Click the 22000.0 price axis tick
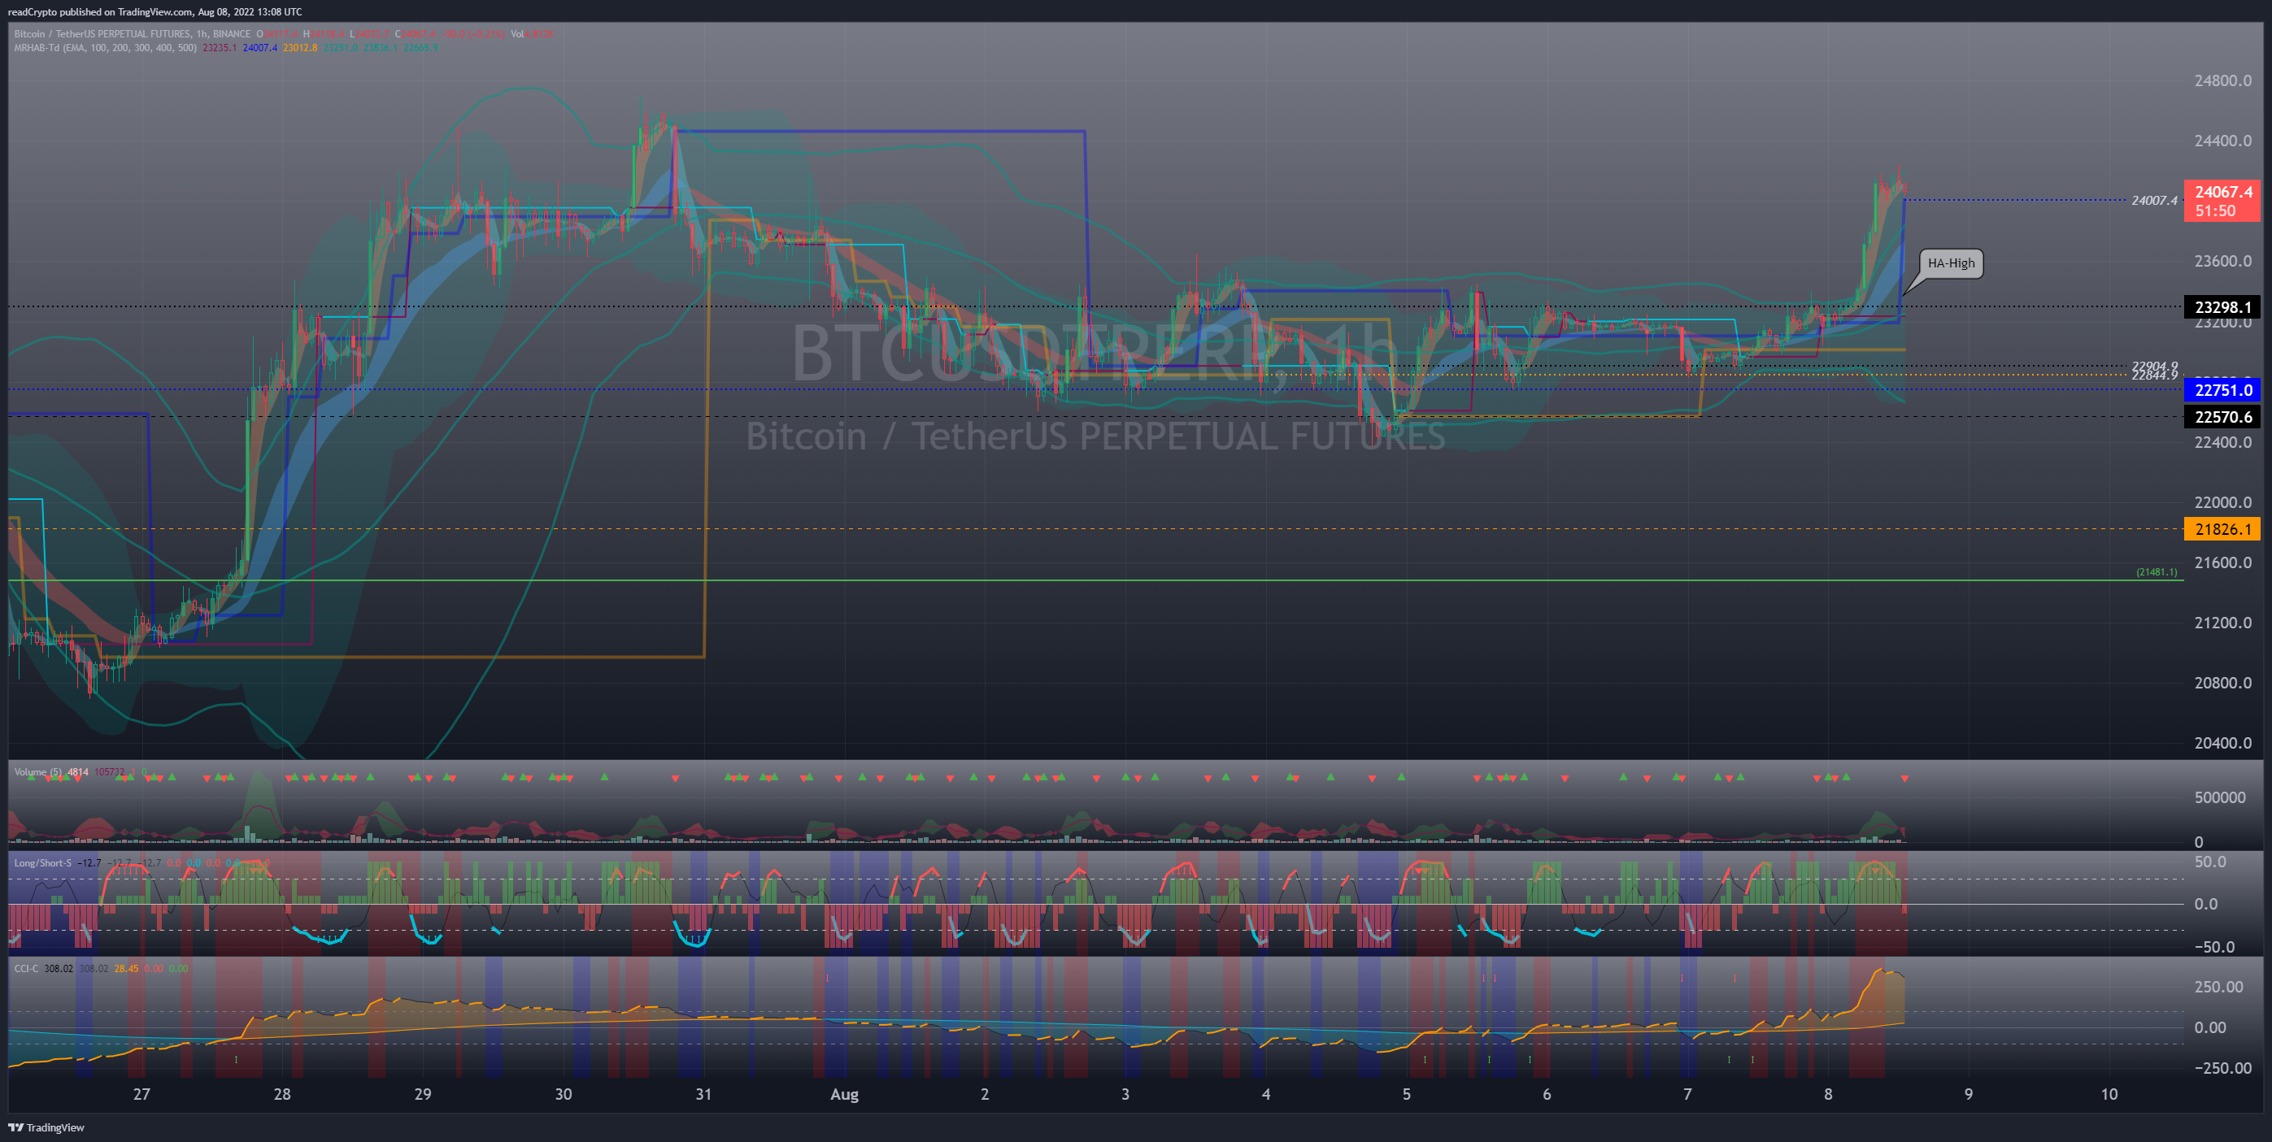Image resolution: width=2272 pixels, height=1142 pixels. coord(2222,502)
